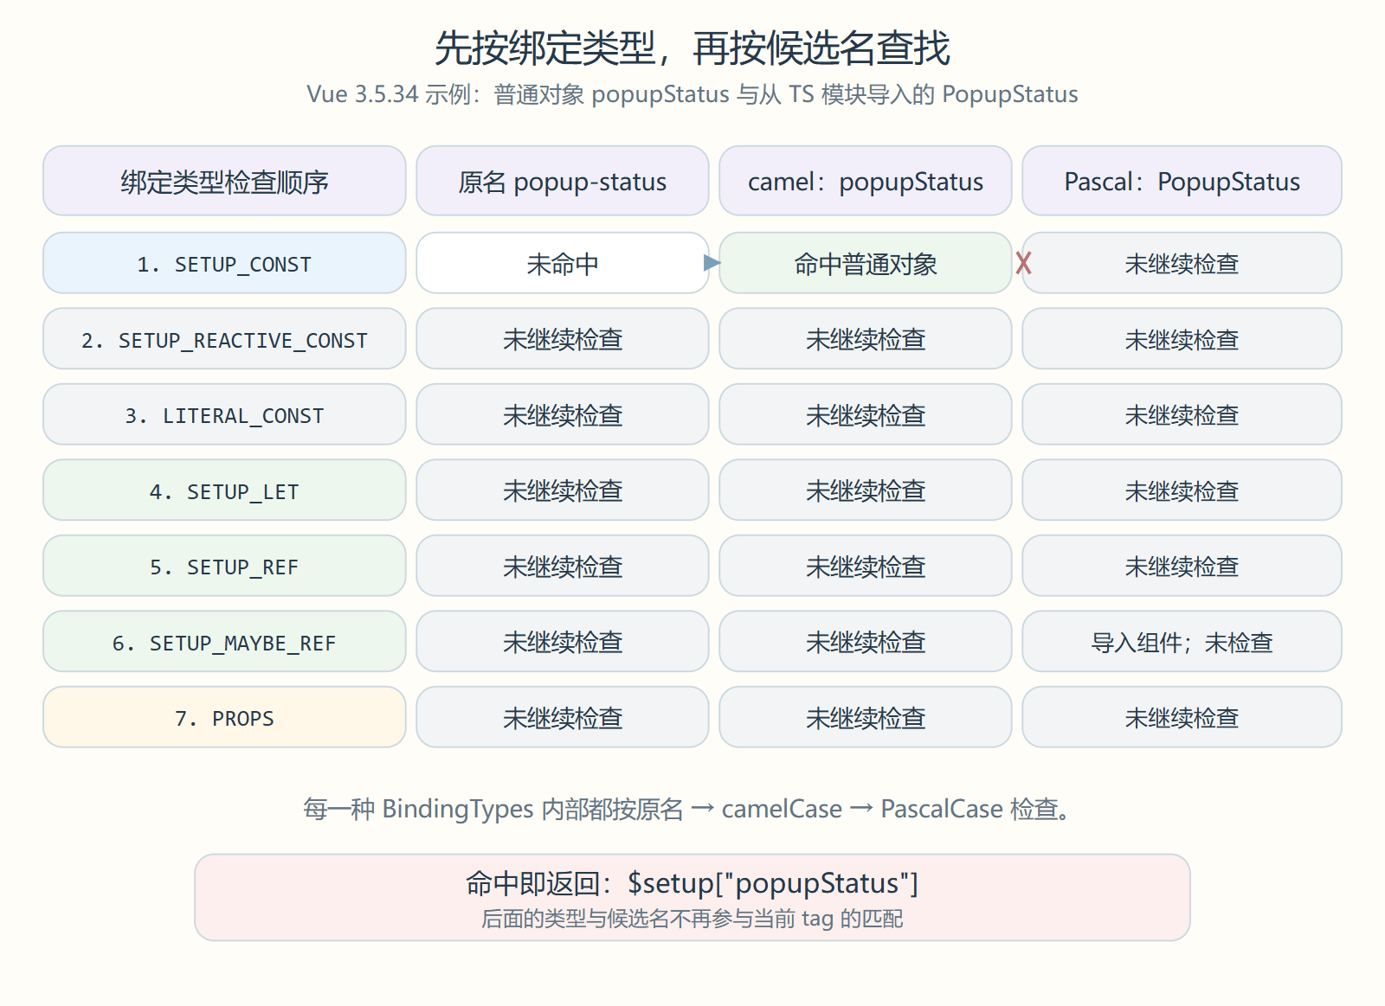Click the 导入组件；未检查 cell
Image resolution: width=1385 pixels, height=1006 pixels.
(x=1182, y=642)
